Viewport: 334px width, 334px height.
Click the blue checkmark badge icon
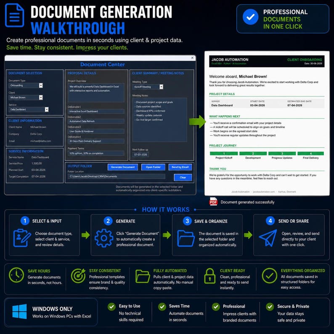click(251, 17)
